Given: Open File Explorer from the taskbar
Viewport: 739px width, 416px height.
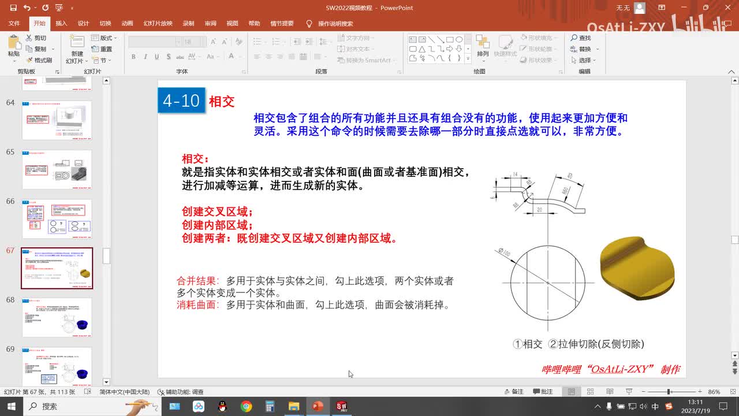Looking at the screenshot, I should click(x=294, y=406).
